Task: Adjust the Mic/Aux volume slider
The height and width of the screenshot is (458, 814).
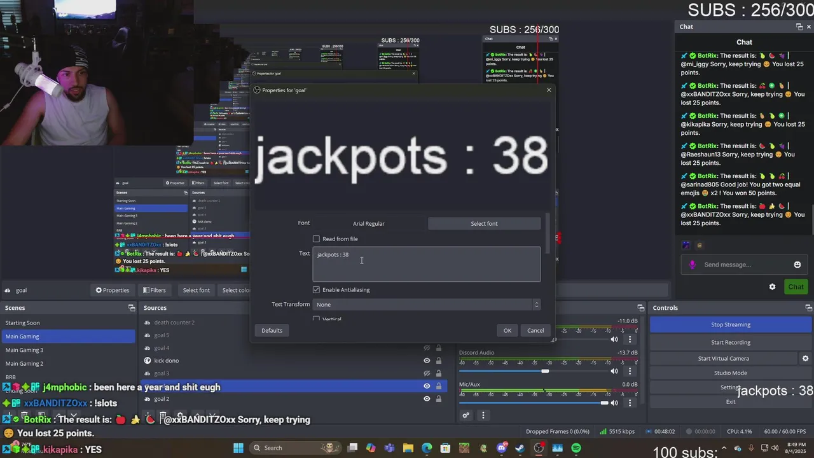Action: coord(604,403)
